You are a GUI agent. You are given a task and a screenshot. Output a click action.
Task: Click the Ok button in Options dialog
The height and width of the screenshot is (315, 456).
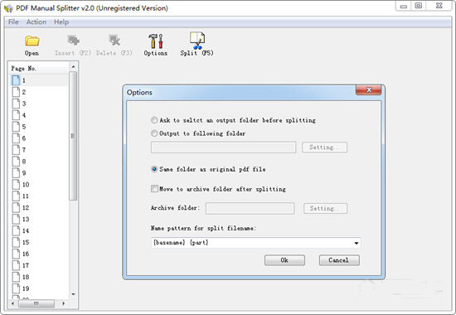[284, 260]
